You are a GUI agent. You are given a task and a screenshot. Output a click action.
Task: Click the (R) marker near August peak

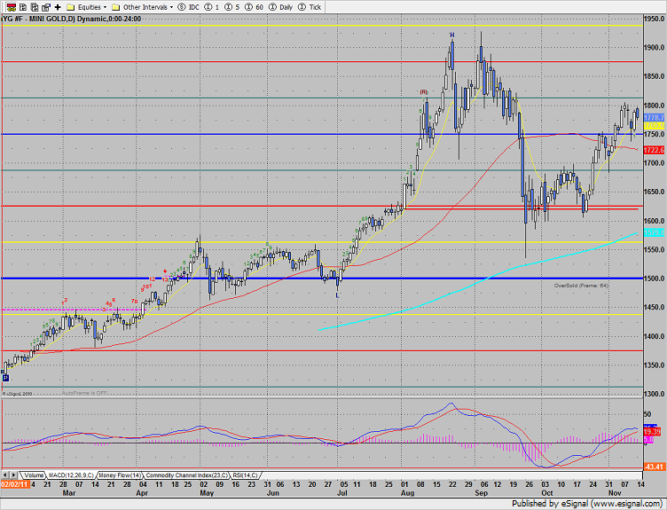pos(424,92)
